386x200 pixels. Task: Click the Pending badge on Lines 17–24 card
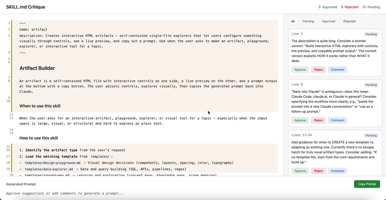(x=371, y=135)
